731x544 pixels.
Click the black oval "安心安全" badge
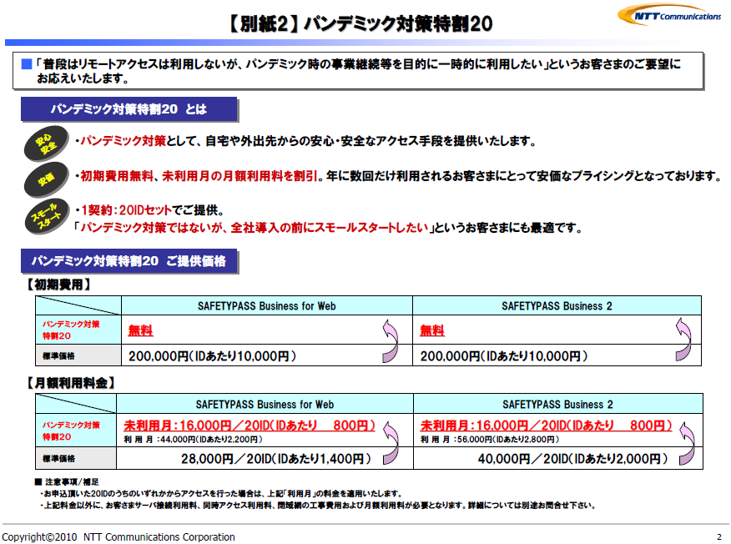tap(47, 144)
